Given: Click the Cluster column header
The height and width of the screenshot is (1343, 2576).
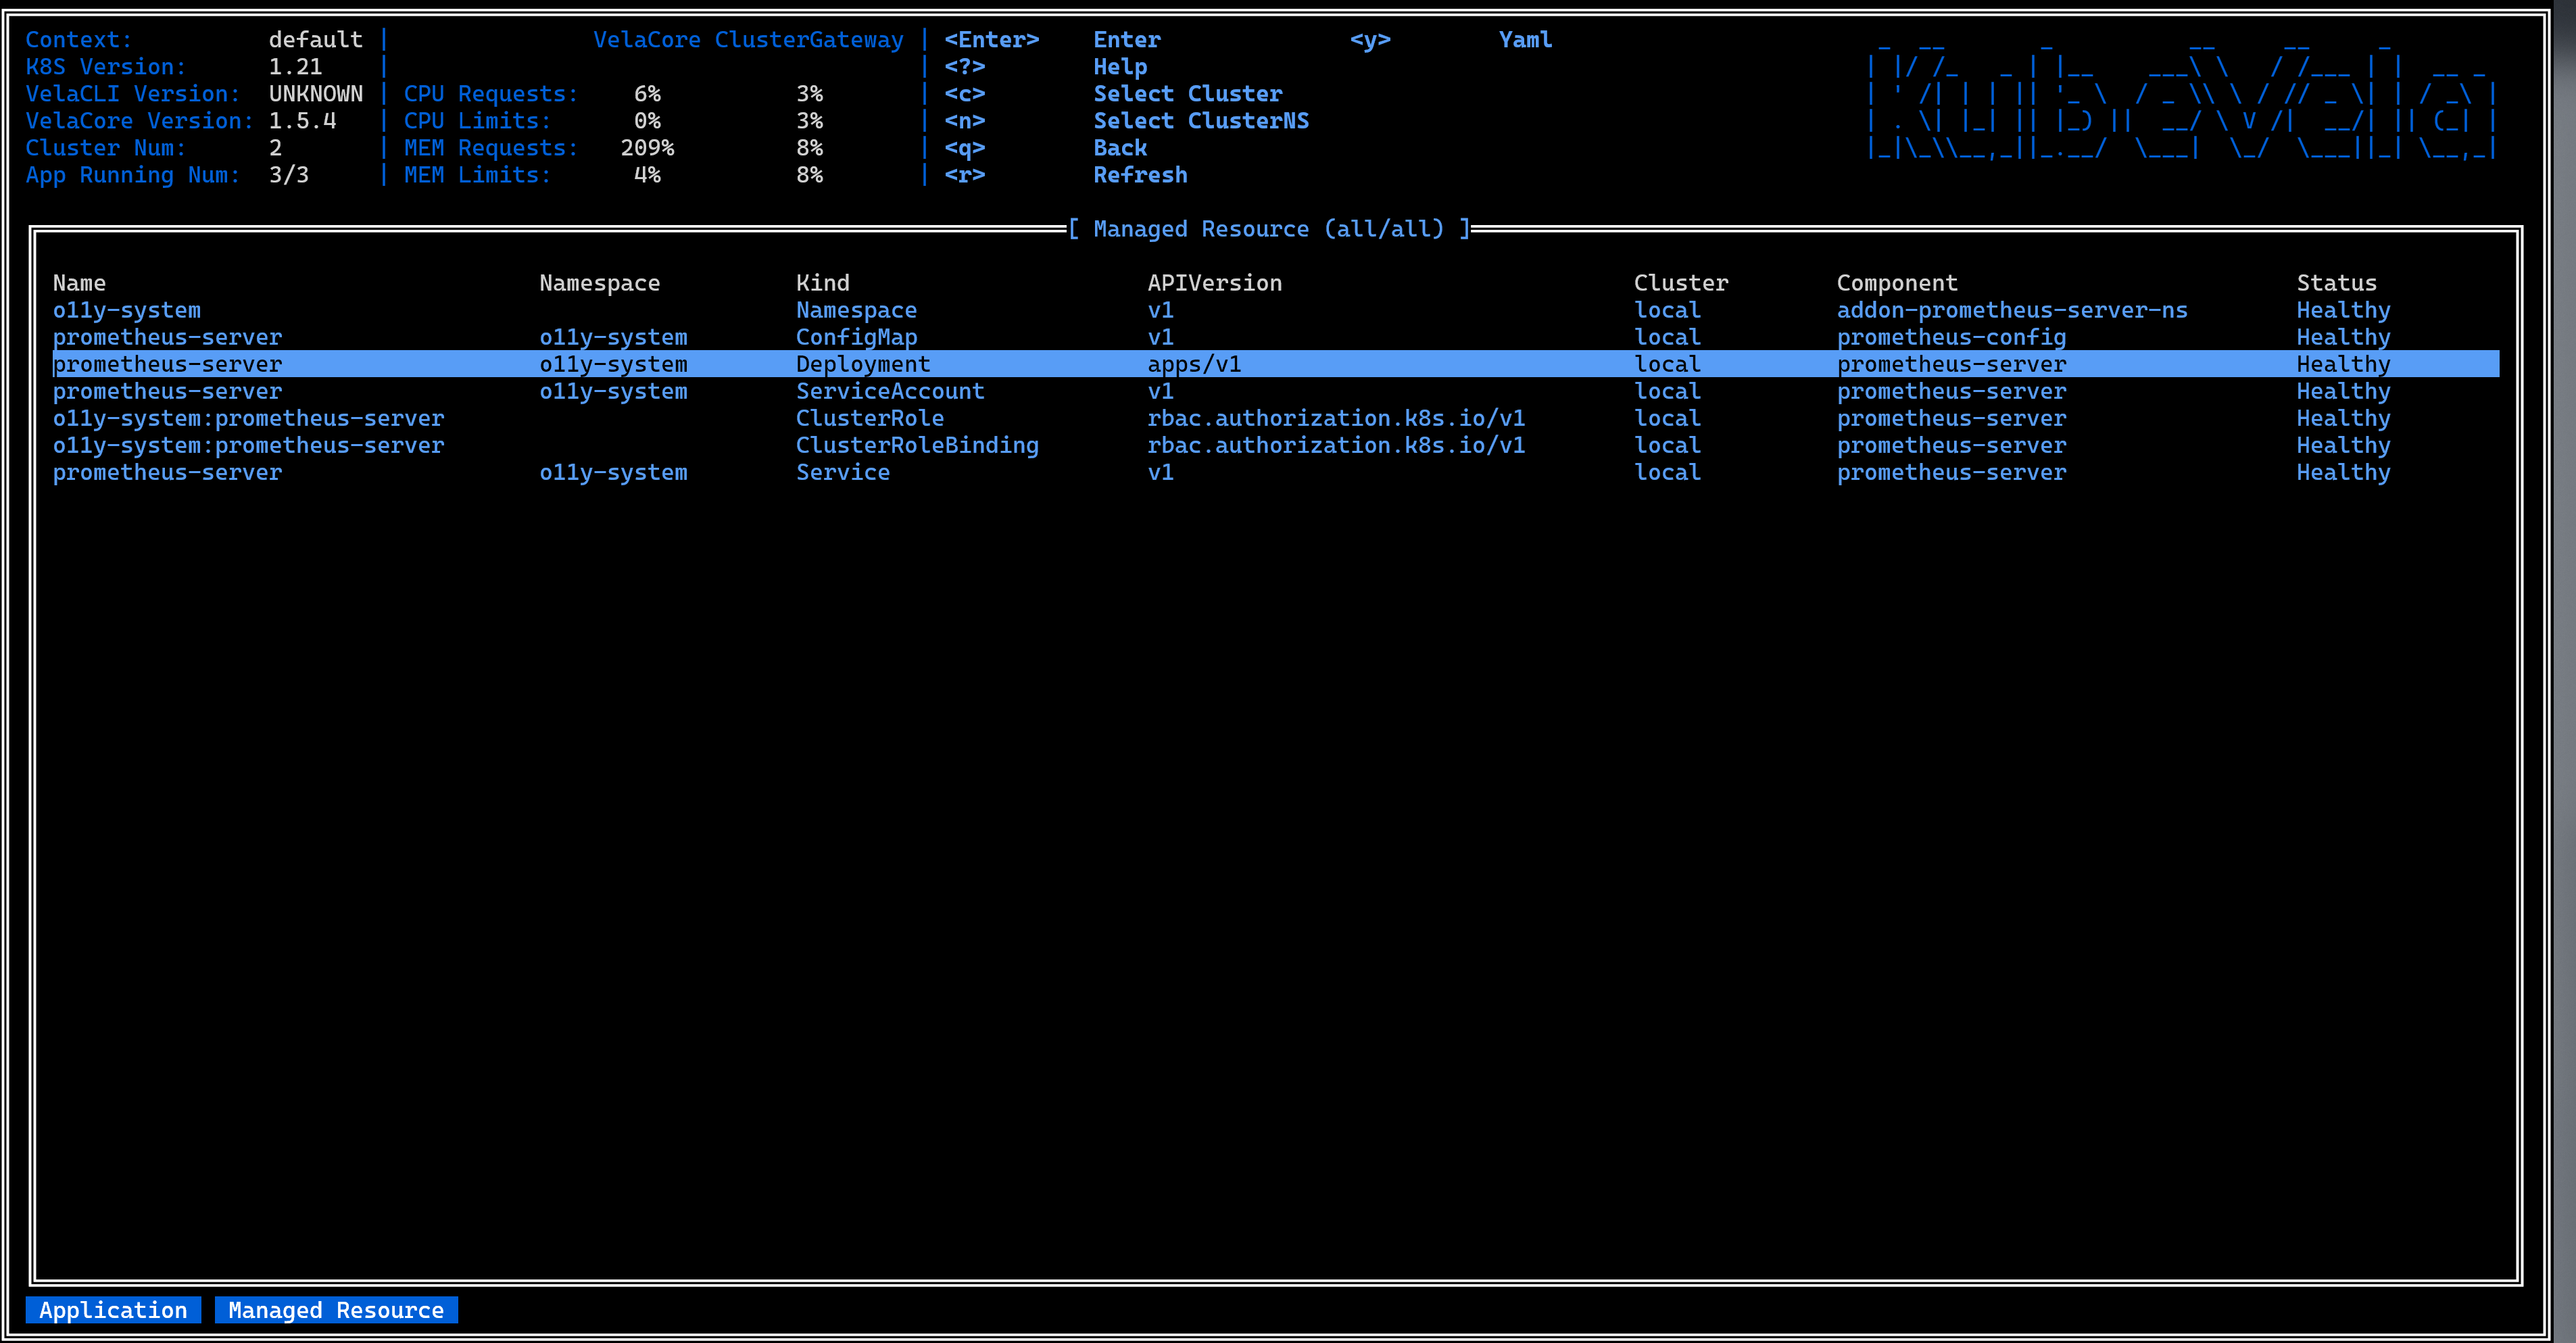Looking at the screenshot, I should (x=1681, y=283).
